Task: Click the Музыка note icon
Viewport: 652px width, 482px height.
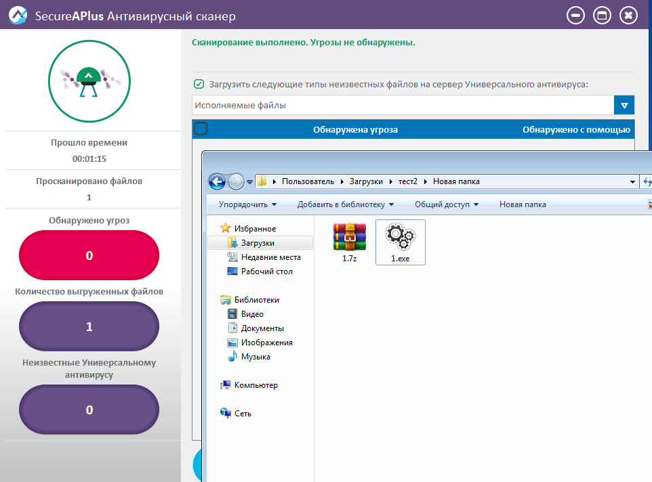Action: (232, 356)
